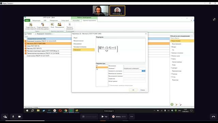Open the Лаборатория ribbon tab
218x123 pixels.
[x=36, y=20]
